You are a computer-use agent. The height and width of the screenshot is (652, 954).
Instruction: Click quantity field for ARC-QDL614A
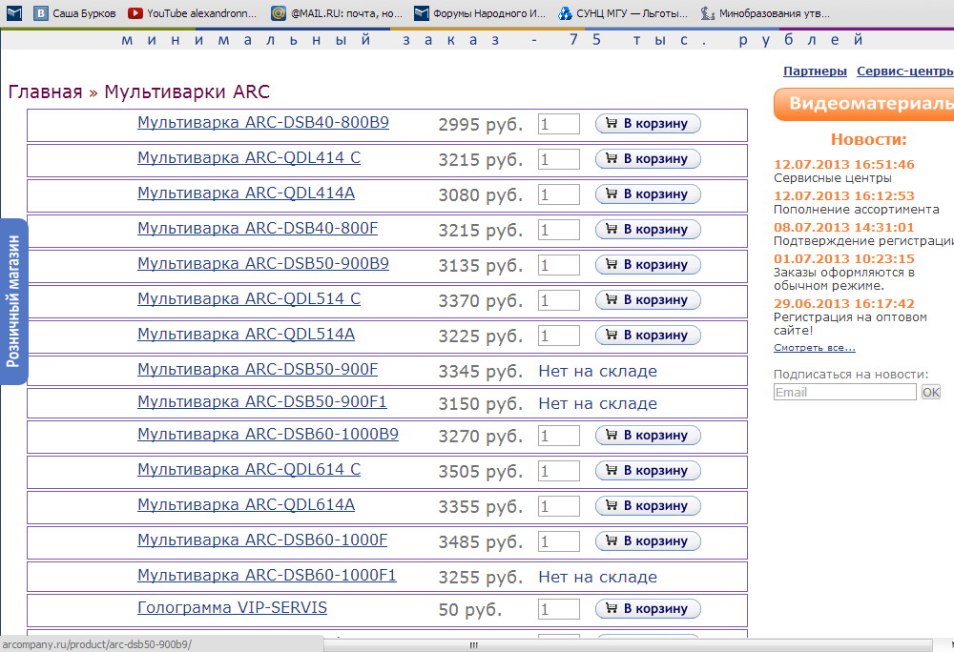(x=558, y=506)
